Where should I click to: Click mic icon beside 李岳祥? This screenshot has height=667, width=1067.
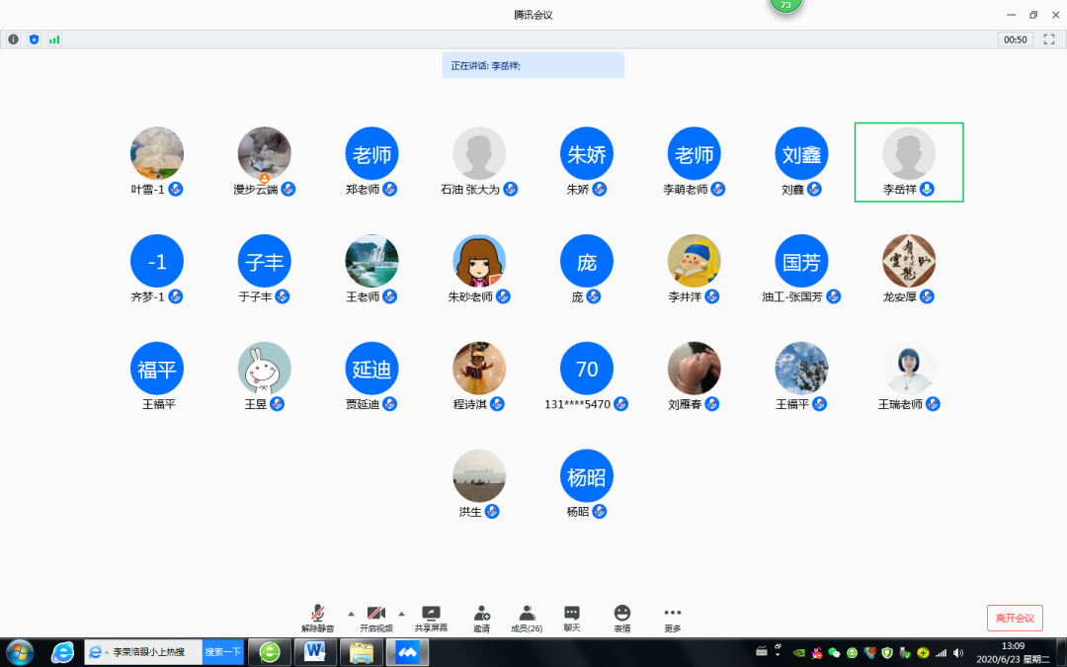tap(927, 190)
